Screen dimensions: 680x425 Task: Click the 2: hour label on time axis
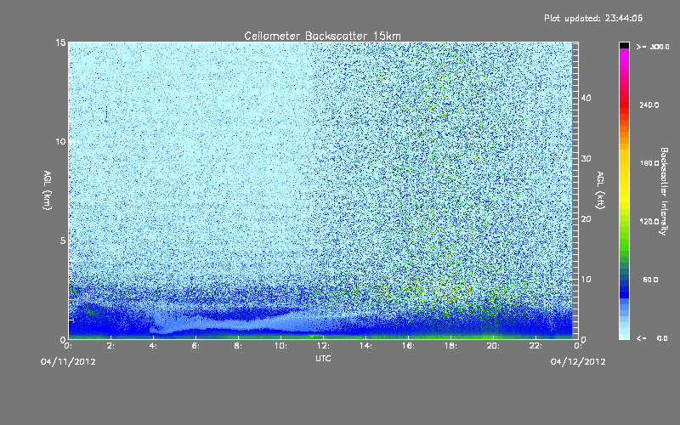point(110,346)
